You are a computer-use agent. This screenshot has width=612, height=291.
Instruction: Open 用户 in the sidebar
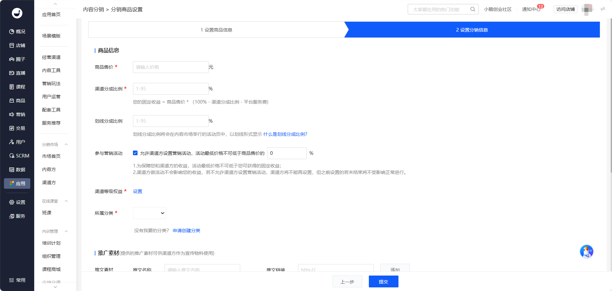[x=17, y=142]
